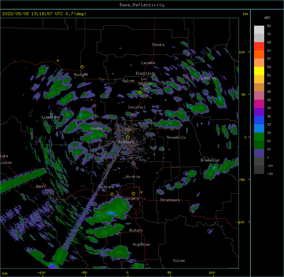
Task: Click the white plus marker north of Drumheller
Action: [x=202, y=123]
